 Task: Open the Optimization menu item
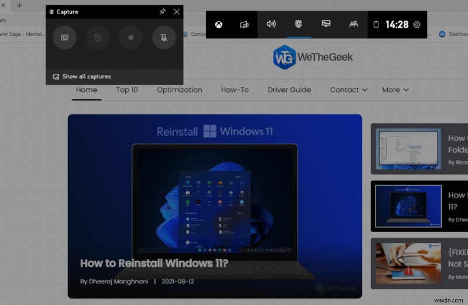coord(180,90)
